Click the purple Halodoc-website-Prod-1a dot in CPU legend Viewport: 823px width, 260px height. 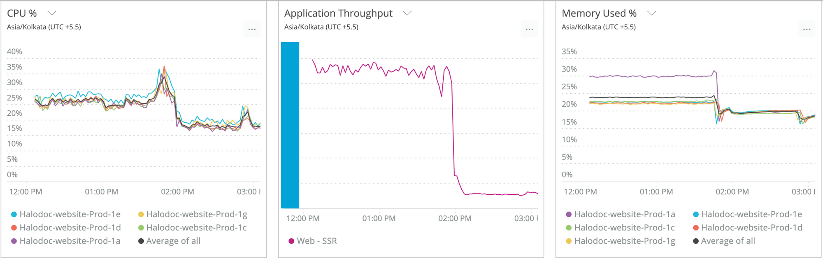[14, 241]
